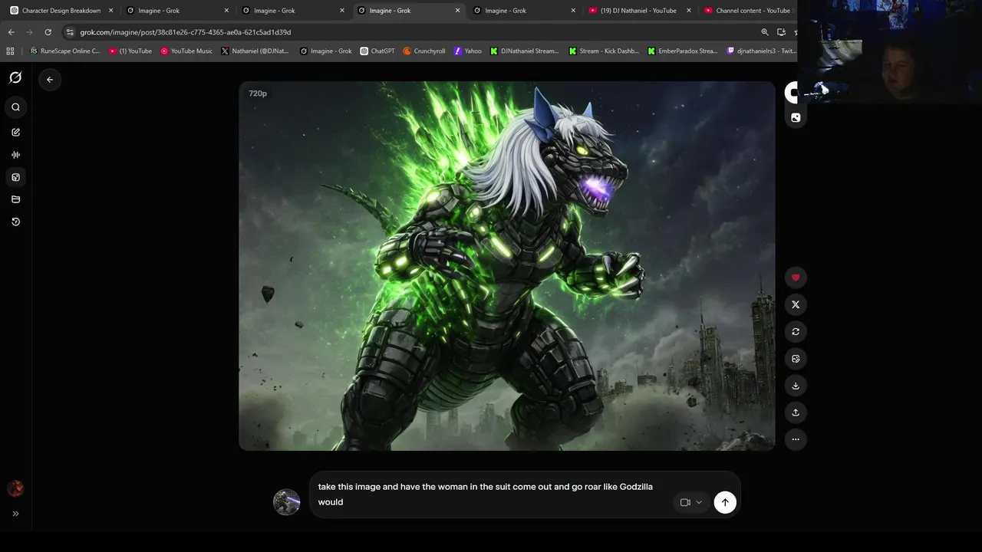The width and height of the screenshot is (982, 552).
Task: Click zoom magnifier icon in address bar
Action: pyautogui.click(x=764, y=32)
